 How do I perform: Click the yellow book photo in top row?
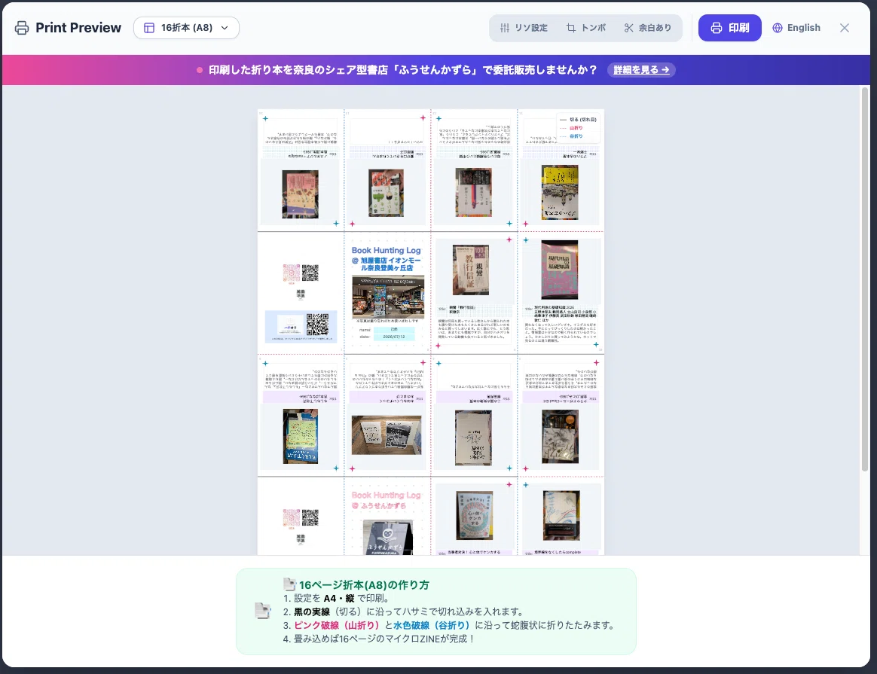[560, 193]
